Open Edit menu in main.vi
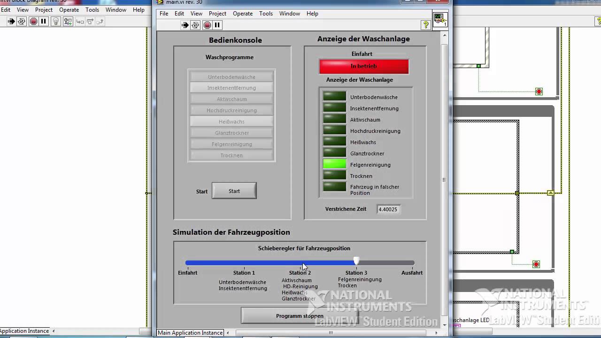The image size is (601, 338). coord(179,14)
